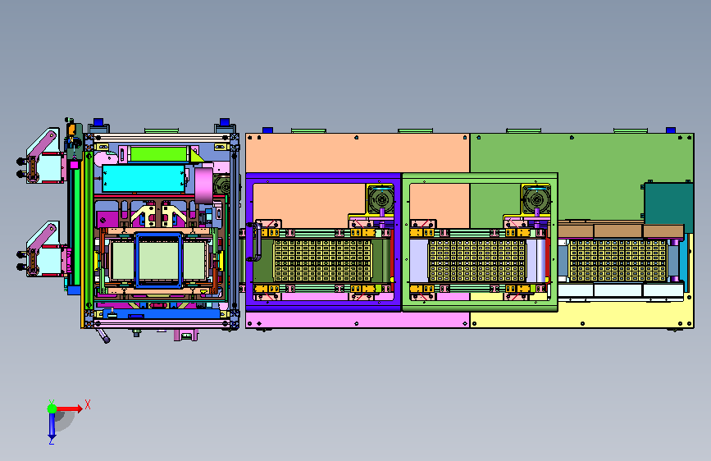Select the motor inside the green frame

(536, 199)
